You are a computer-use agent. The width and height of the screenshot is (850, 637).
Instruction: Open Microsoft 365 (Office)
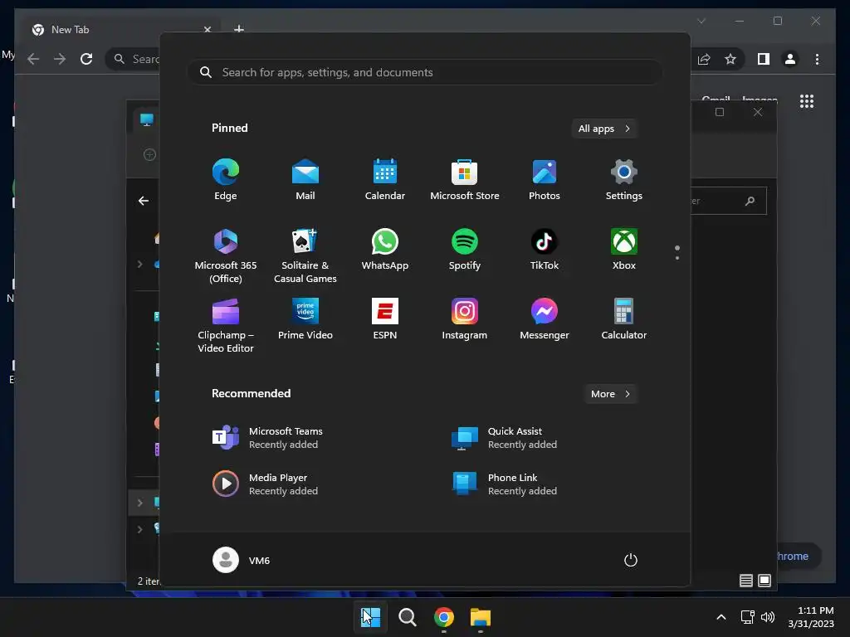click(x=226, y=255)
